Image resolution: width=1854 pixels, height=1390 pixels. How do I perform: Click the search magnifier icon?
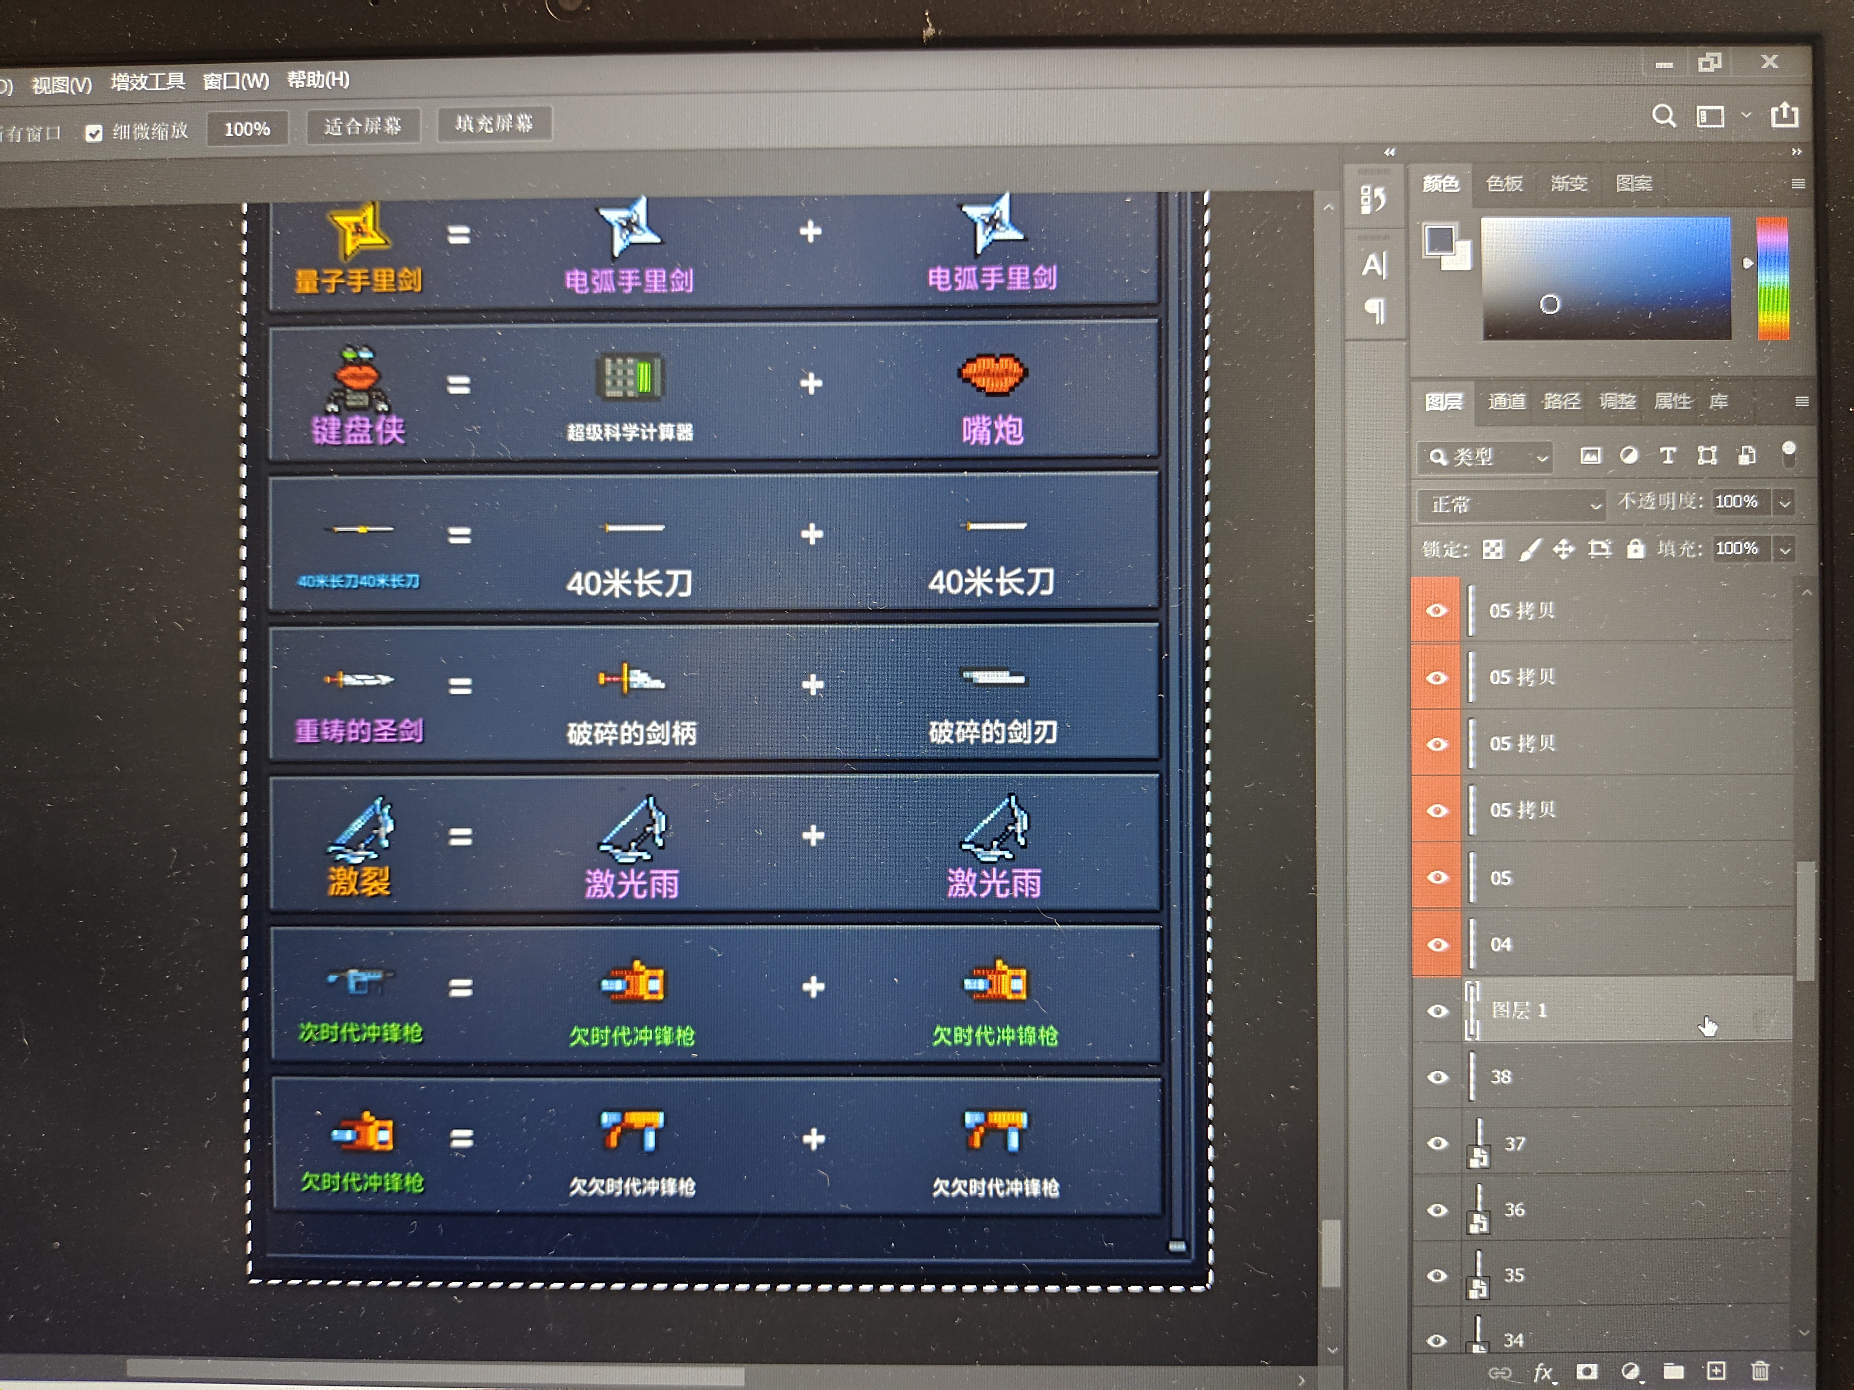(x=1664, y=116)
